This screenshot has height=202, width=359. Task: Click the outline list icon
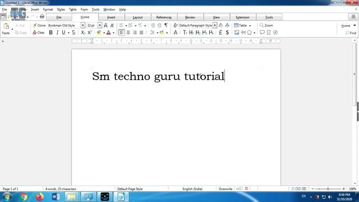coord(140,25)
